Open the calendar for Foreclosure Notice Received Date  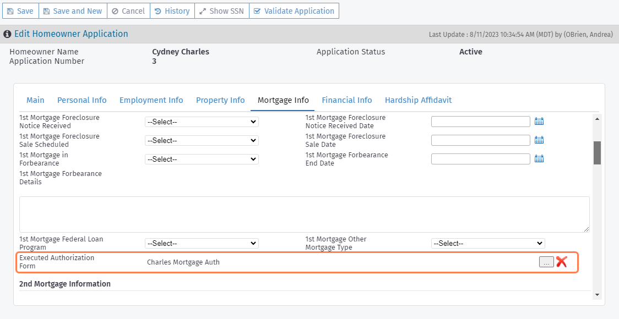pyautogui.click(x=539, y=120)
